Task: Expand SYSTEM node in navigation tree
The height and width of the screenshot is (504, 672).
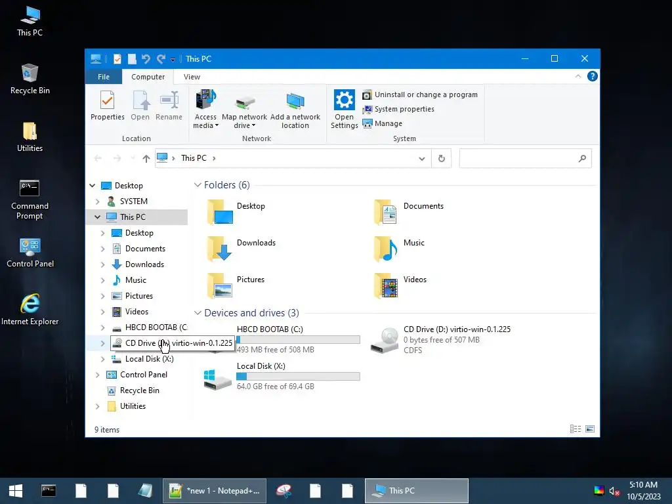Action: (x=98, y=201)
